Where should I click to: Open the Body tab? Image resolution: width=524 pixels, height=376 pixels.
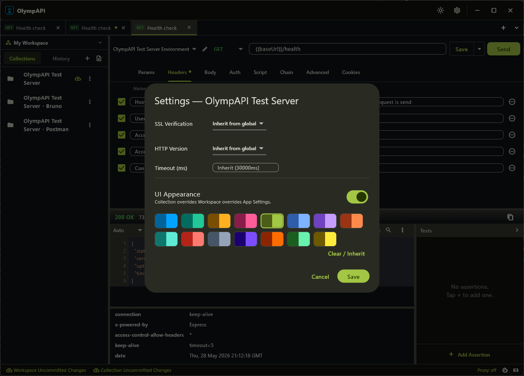(x=210, y=72)
